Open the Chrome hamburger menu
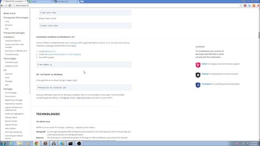260x146 pixels. [258, 5]
